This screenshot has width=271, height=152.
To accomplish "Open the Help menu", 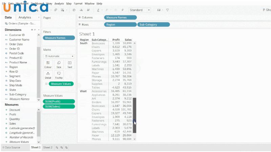I will (99, 3).
